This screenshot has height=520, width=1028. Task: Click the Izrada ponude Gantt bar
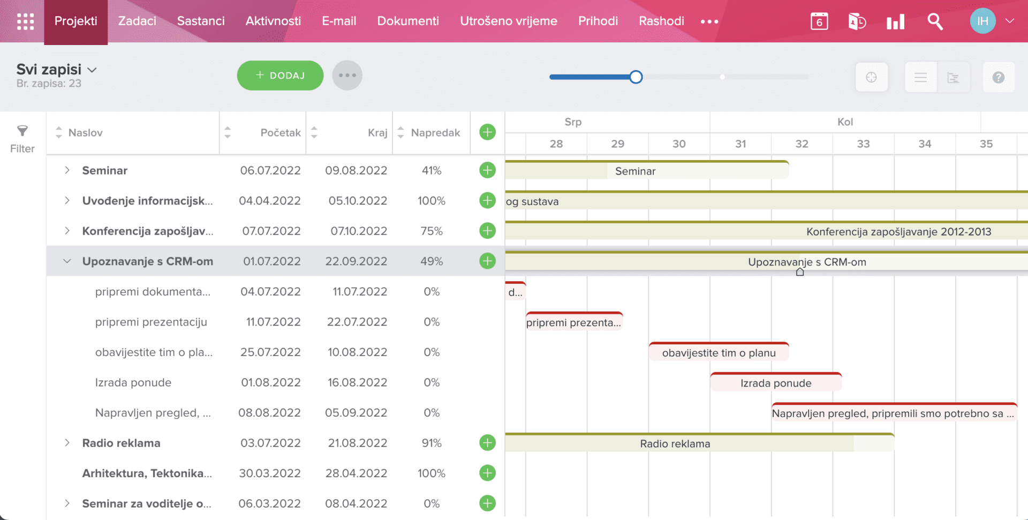(776, 382)
